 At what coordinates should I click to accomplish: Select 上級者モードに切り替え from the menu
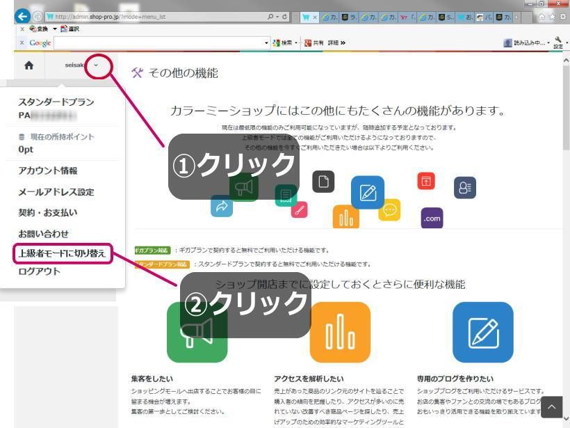[x=61, y=253]
